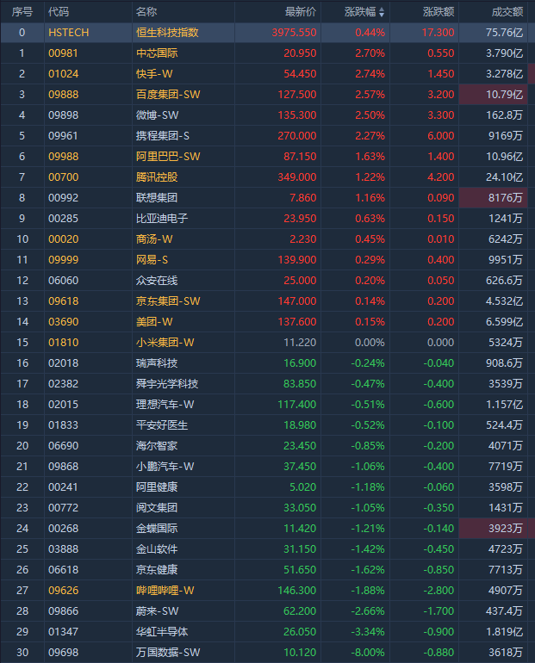535x663 pixels.
Task: Click stock code 09626
Action: [64, 591]
